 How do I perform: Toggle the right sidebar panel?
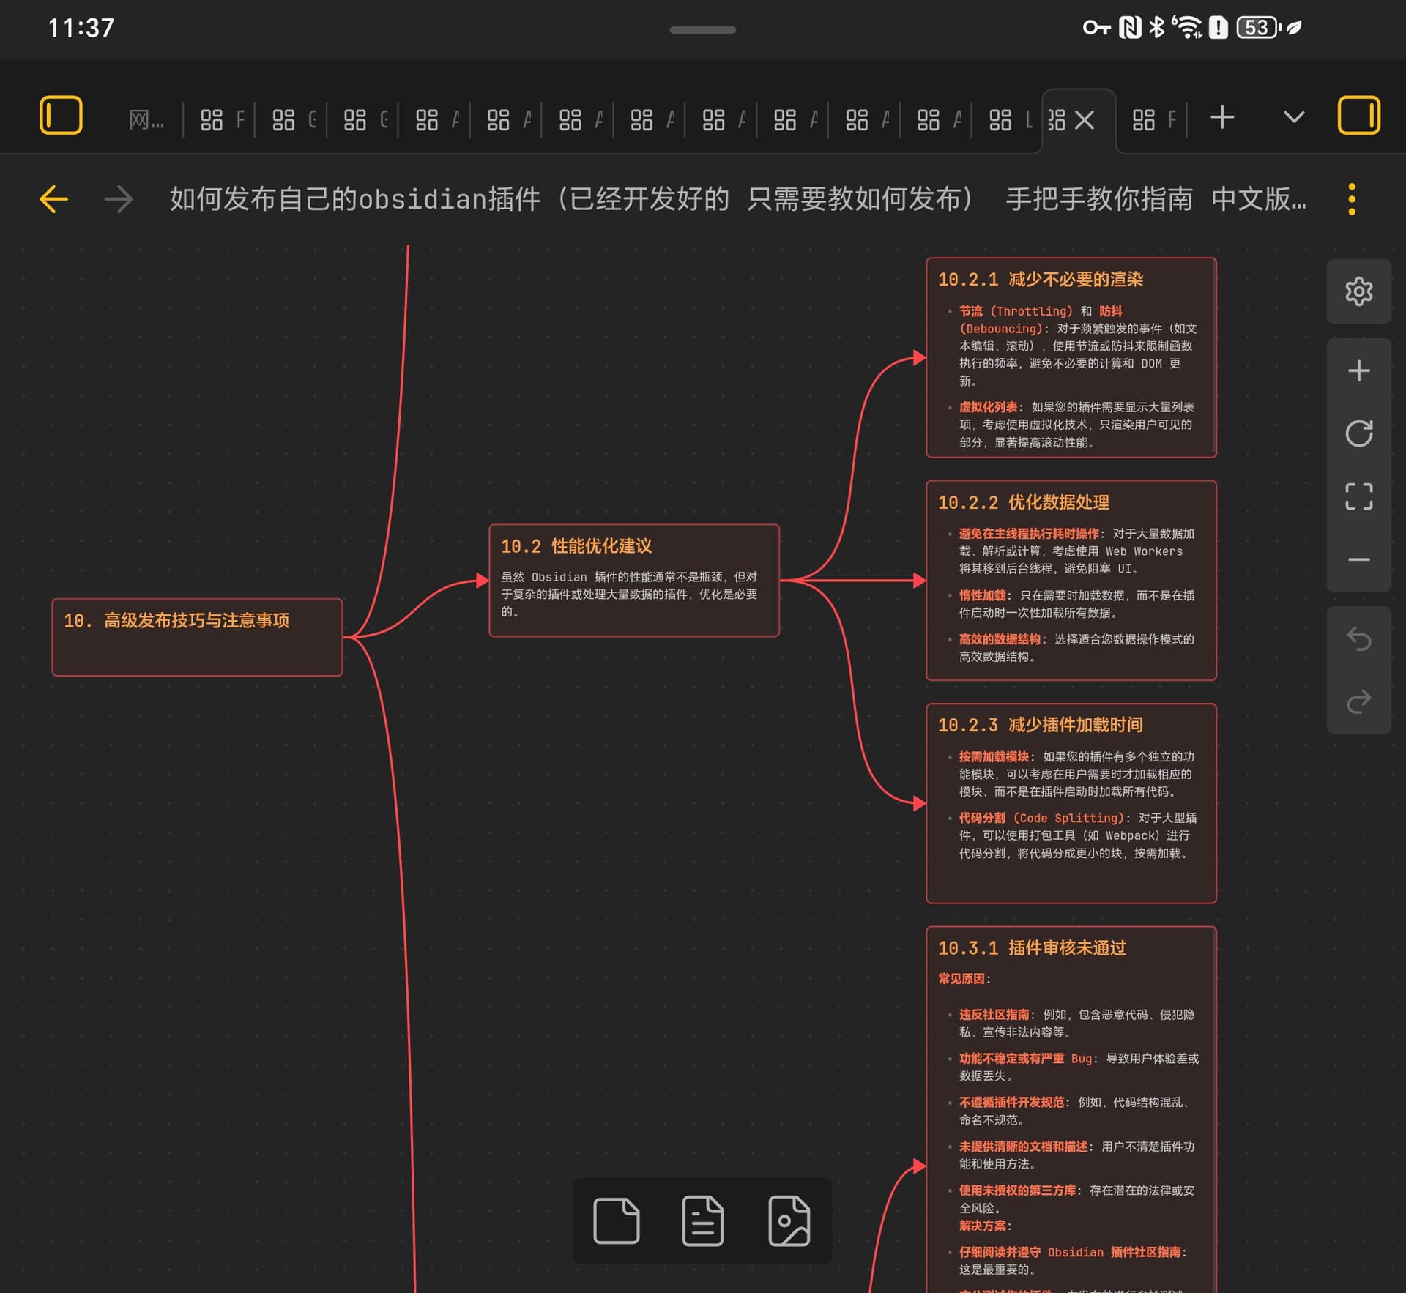tap(1358, 116)
